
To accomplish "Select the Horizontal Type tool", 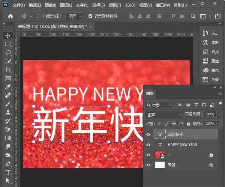I will (8, 172).
